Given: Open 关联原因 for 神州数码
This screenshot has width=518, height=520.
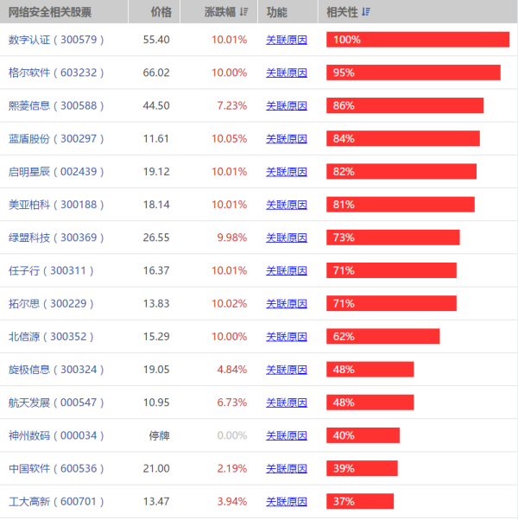Looking at the screenshot, I should pyautogui.click(x=287, y=435).
